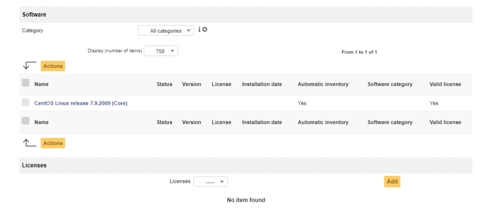Image resolution: width=487 pixels, height=210 pixels.
Task: Click the 'No item found' message
Action: coord(246,200)
